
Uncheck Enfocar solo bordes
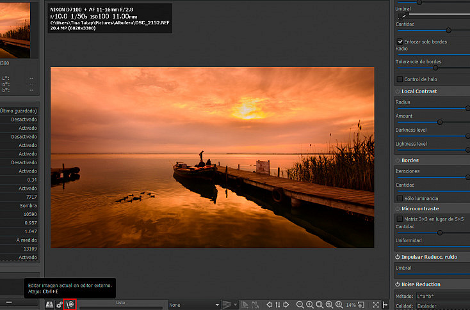pyautogui.click(x=400, y=42)
